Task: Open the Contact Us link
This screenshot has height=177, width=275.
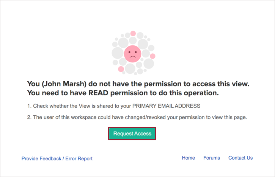Action: (x=240, y=158)
